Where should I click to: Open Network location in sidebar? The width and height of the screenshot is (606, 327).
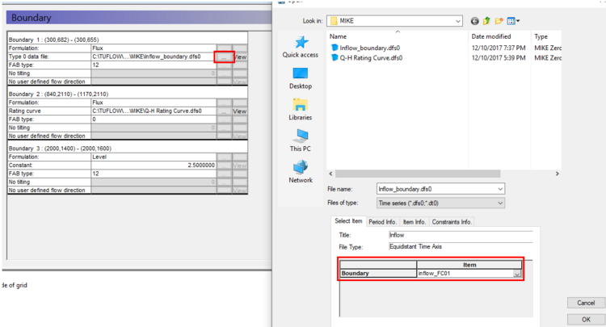click(301, 170)
